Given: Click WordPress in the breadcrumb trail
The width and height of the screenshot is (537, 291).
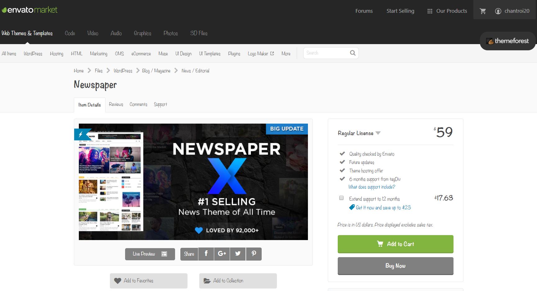Looking at the screenshot, I should pyautogui.click(x=123, y=71).
